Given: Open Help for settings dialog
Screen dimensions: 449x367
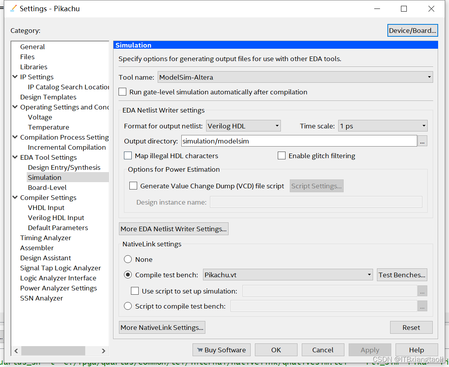Looking at the screenshot, I should 416,350.
